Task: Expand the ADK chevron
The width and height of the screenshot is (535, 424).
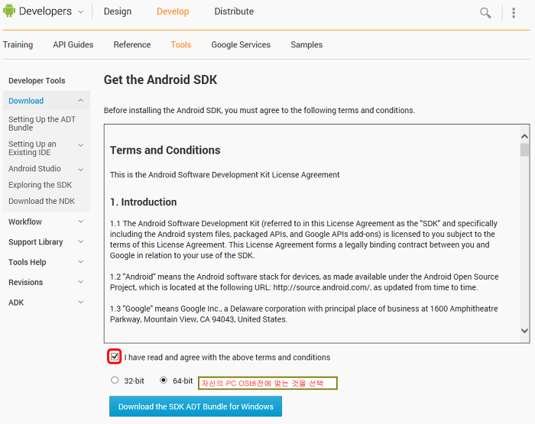Action: [81, 302]
